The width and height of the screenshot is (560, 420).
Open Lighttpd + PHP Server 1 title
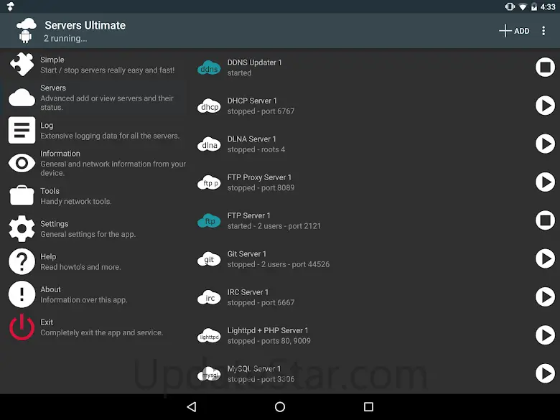click(x=268, y=330)
